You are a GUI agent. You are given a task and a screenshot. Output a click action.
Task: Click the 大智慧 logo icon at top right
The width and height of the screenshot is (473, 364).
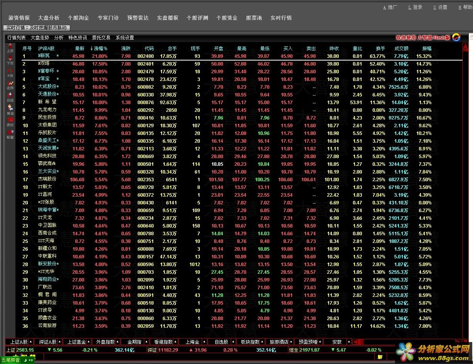click(456, 37)
